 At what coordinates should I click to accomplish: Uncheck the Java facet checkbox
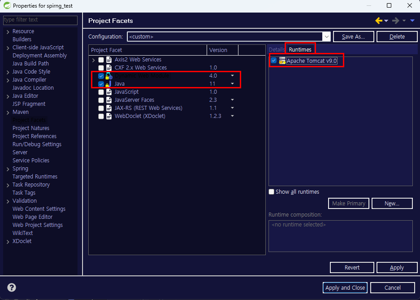coord(101,84)
